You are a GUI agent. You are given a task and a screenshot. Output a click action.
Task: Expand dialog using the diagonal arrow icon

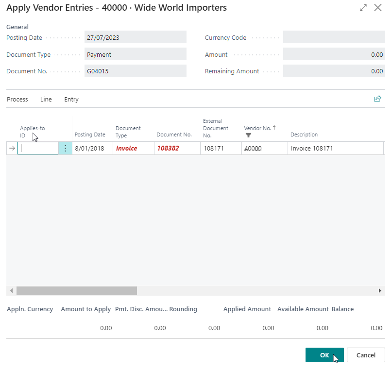(363, 8)
